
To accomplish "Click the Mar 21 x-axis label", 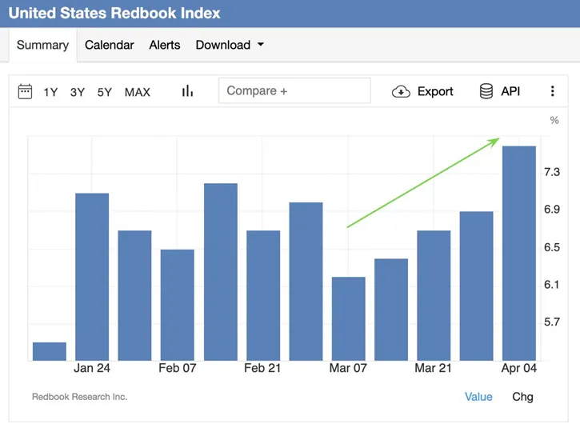I will pyautogui.click(x=433, y=368).
